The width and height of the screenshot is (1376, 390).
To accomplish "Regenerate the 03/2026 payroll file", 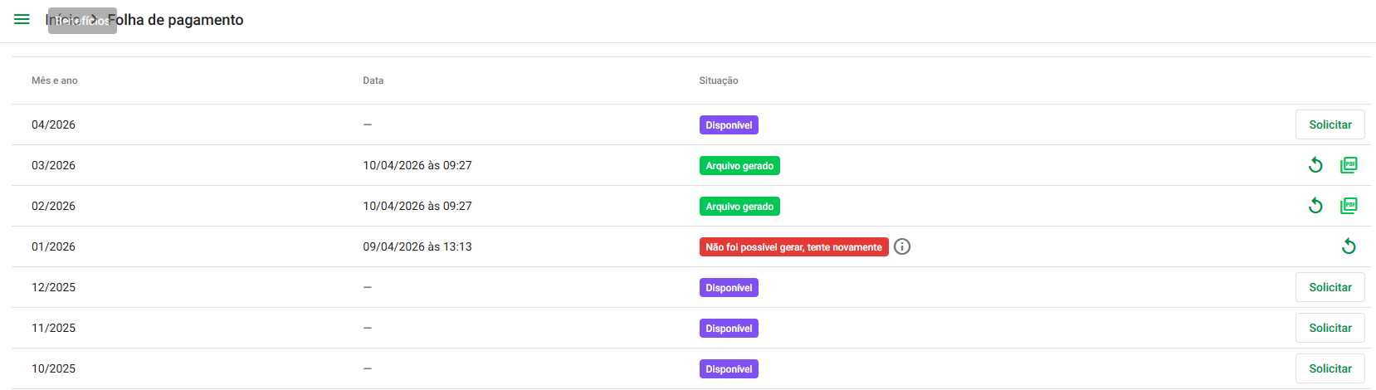I will [1315, 165].
